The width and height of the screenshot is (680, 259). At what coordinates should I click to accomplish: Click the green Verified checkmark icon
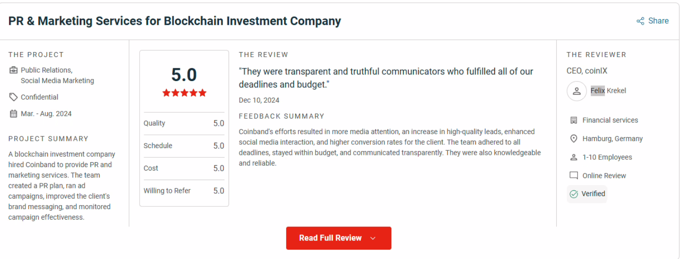pyautogui.click(x=573, y=194)
